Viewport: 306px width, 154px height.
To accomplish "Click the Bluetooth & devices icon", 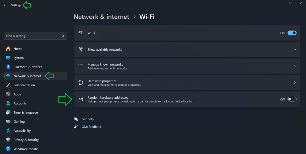I will [x=8, y=67].
